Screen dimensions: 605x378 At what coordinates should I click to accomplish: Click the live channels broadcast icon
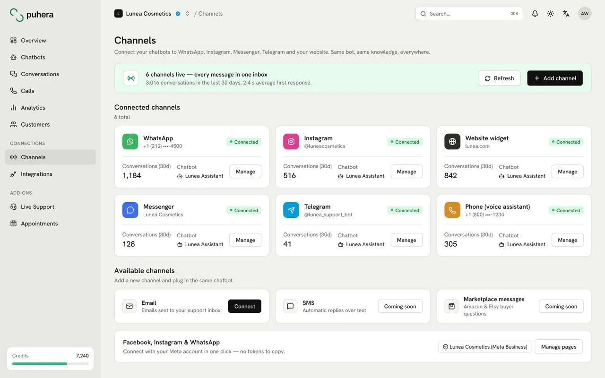point(131,78)
